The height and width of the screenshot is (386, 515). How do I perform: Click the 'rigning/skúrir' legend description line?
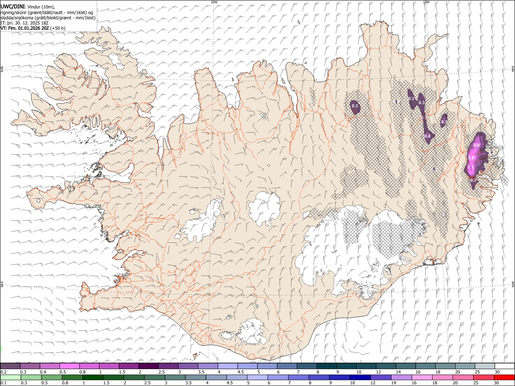47,12
